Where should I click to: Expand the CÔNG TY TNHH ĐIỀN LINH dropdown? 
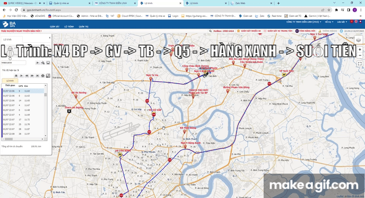(x=304, y=22)
